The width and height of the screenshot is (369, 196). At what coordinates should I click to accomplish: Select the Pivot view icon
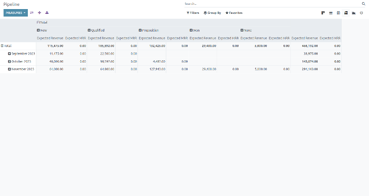[346, 13]
